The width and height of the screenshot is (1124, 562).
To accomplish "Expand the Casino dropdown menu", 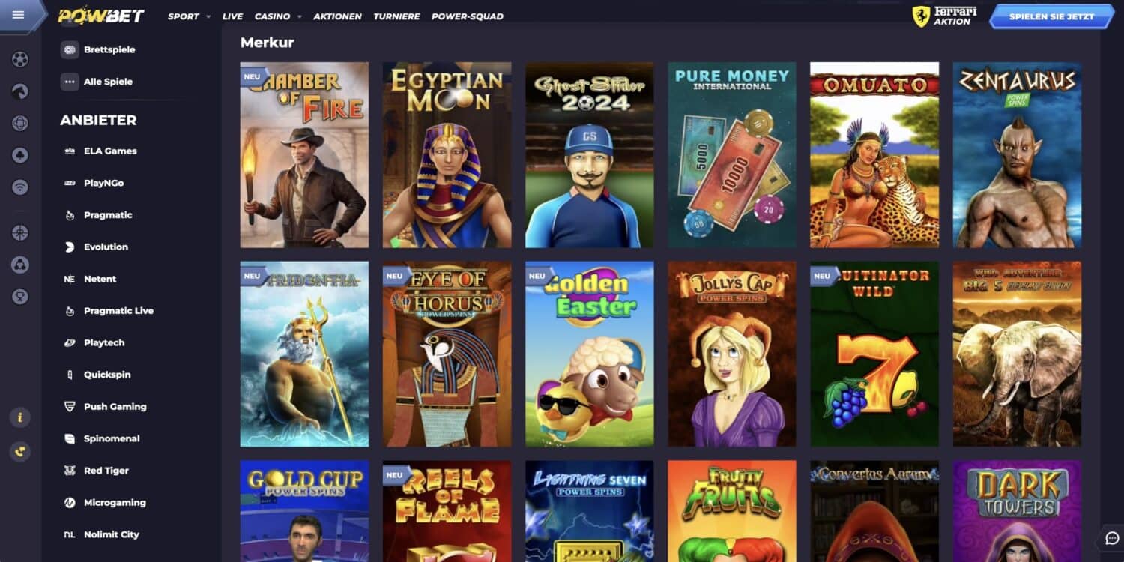I will [277, 16].
